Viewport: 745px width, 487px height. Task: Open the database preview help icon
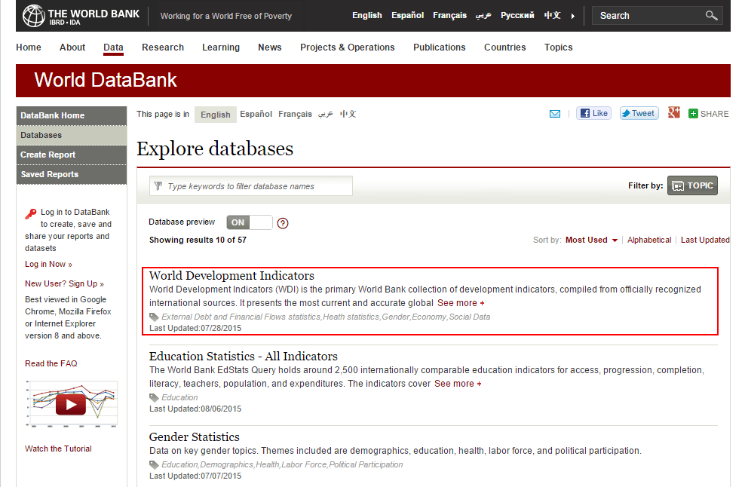(x=283, y=223)
